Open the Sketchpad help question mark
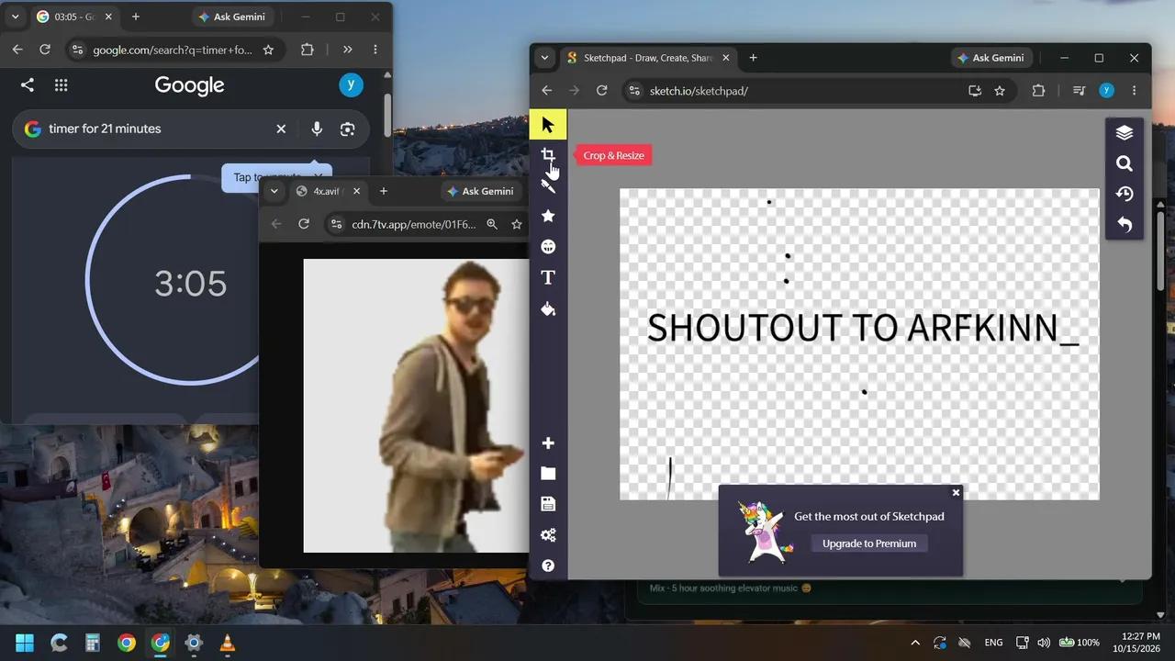Screen dimensions: 1175x661 coord(548,566)
